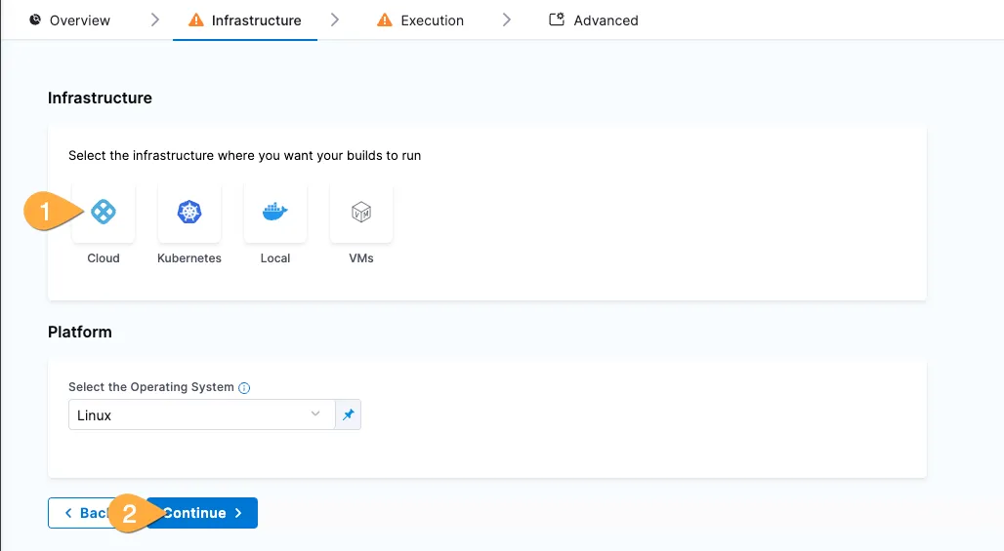Go to the Execution tab
This screenshot has width=1004, height=551.
tap(432, 20)
